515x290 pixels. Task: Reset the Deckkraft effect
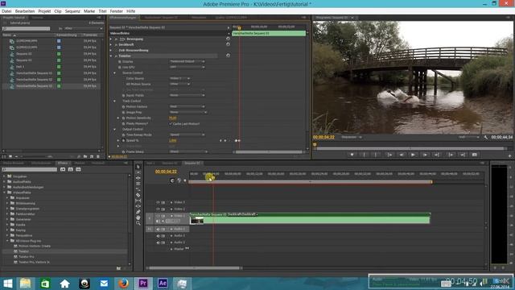tap(228, 44)
